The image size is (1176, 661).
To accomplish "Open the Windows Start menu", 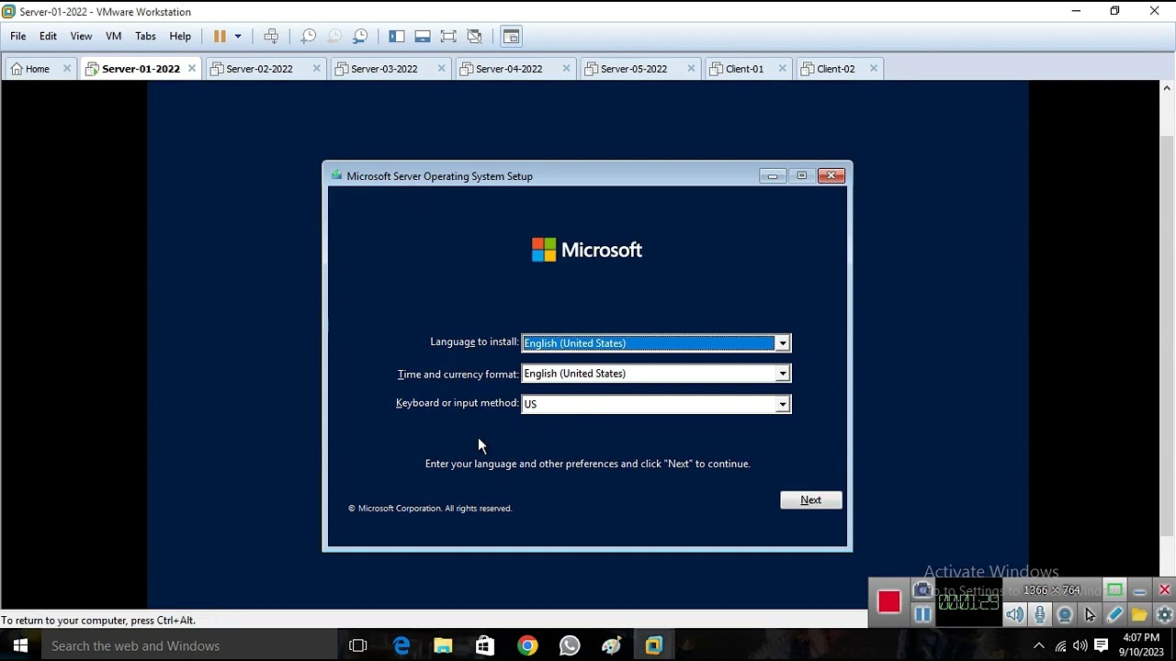I will (20, 646).
